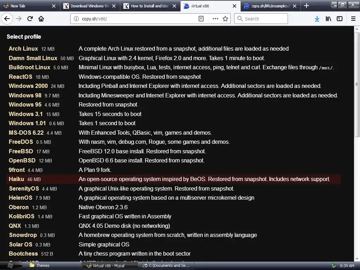Viewport: 360px width, 270px height.
Task: Click the page vertical scrollbar thumb
Action: (x=357, y=85)
